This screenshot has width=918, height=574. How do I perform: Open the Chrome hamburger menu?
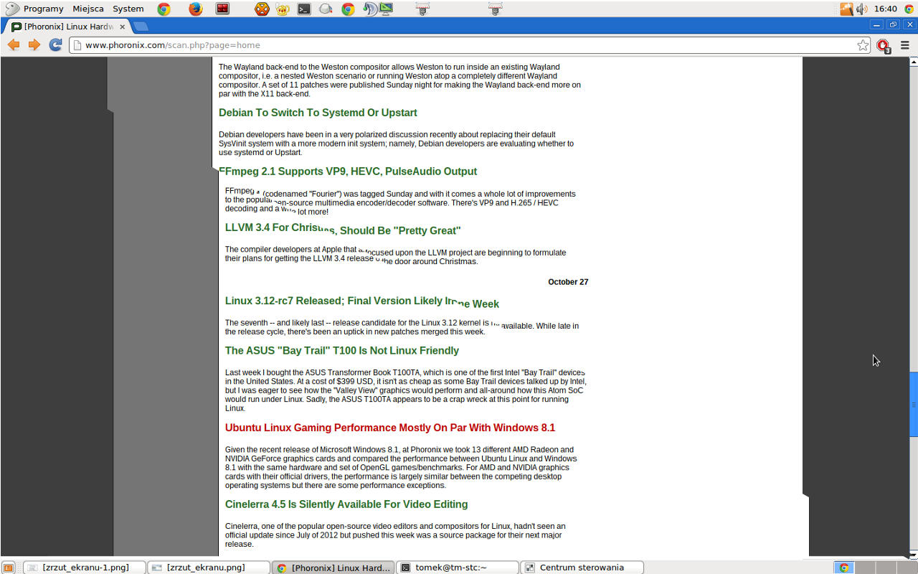(x=905, y=45)
